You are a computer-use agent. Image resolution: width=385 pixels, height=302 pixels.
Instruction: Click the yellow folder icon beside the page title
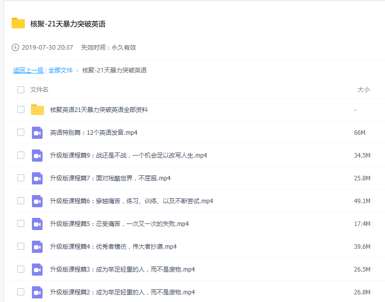coord(18,23)
